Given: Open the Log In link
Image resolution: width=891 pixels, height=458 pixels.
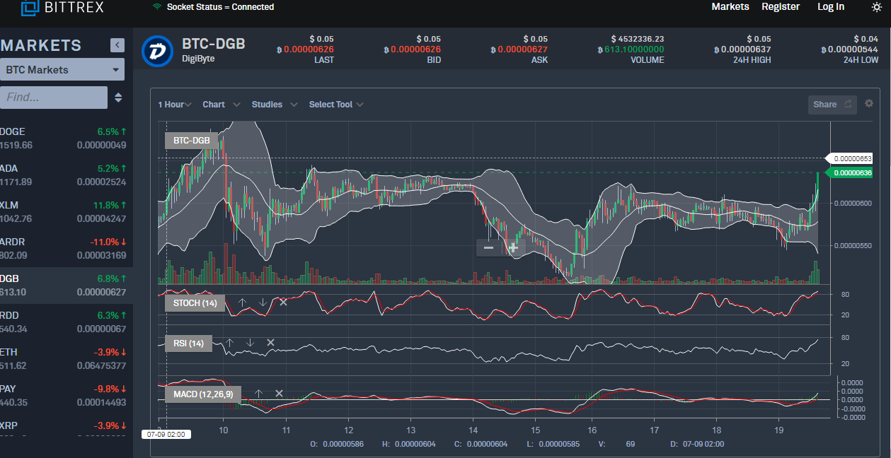Looking at the screenshot, I should click(x=831, y=6).
